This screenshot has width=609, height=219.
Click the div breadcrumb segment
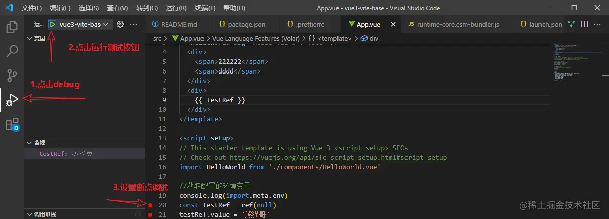pyautogui.click(x=369, y=38)
